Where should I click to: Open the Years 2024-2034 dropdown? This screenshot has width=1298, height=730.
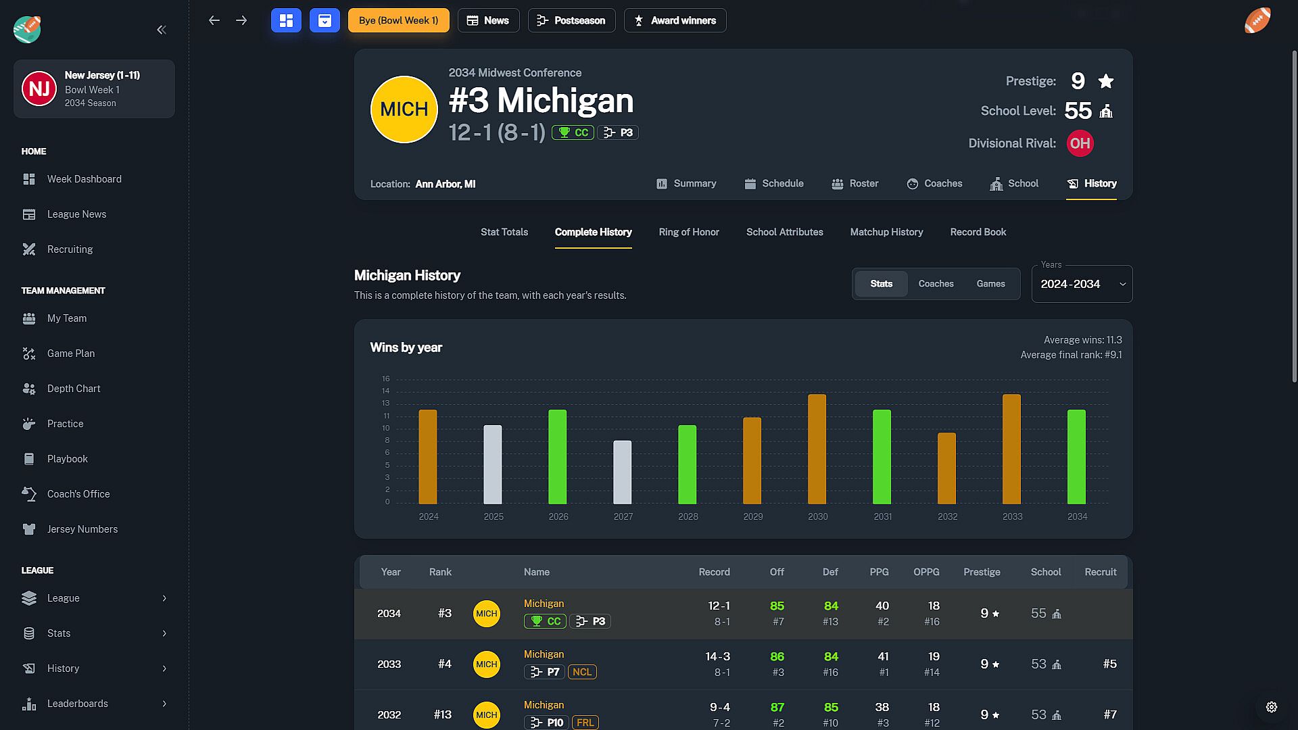[x=1082, y=284]
